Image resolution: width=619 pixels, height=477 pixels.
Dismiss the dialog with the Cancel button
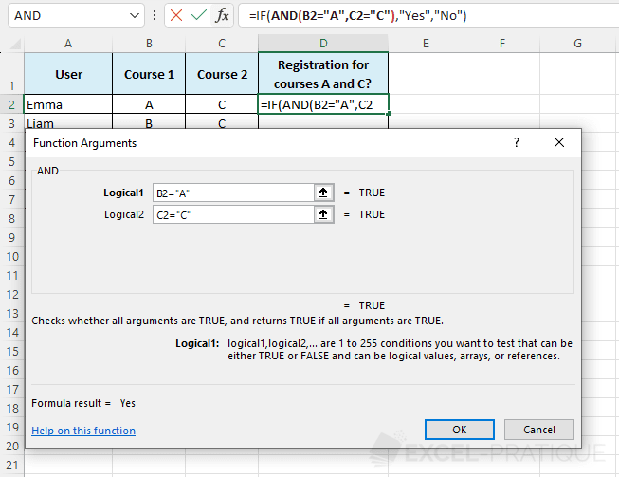tap(539, 430)
